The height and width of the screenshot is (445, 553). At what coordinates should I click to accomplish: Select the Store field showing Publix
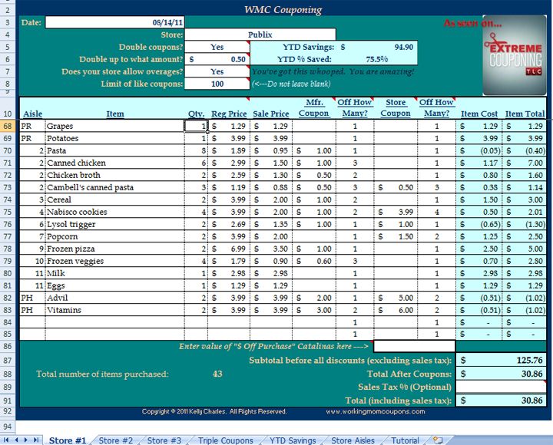tap(260, 35)
